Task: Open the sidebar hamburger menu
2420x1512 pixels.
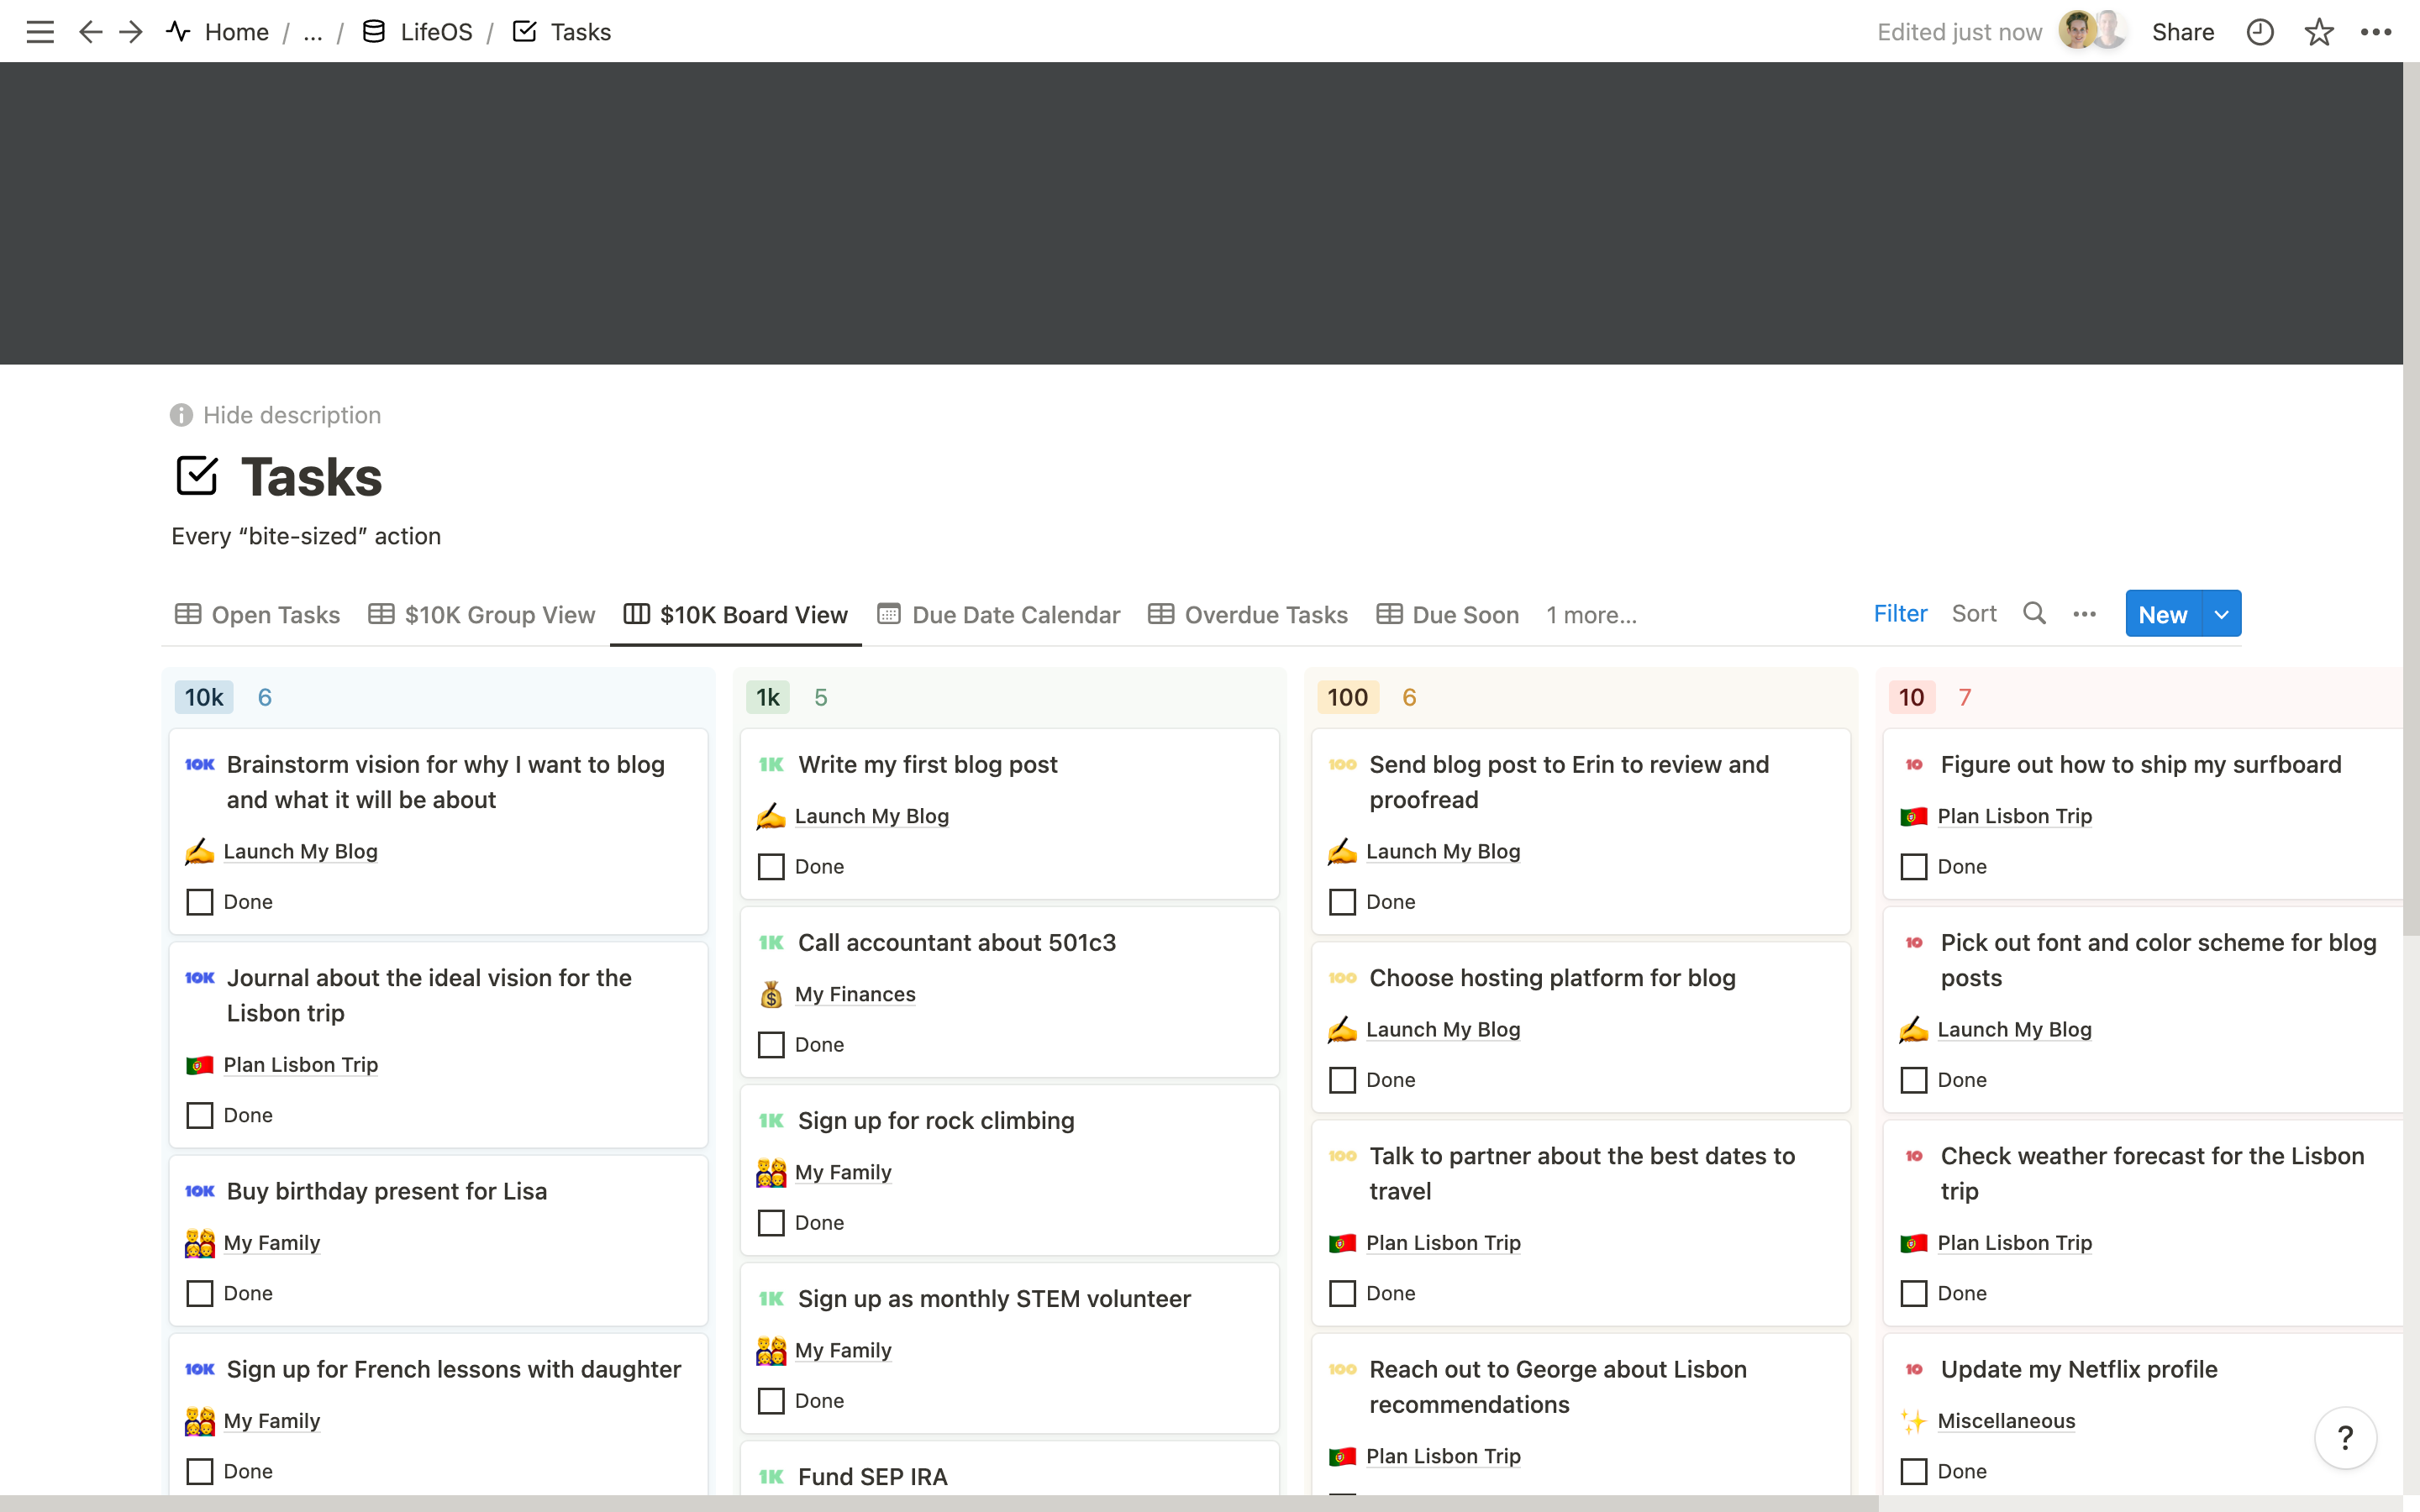Action: click(x=40, y=32)
